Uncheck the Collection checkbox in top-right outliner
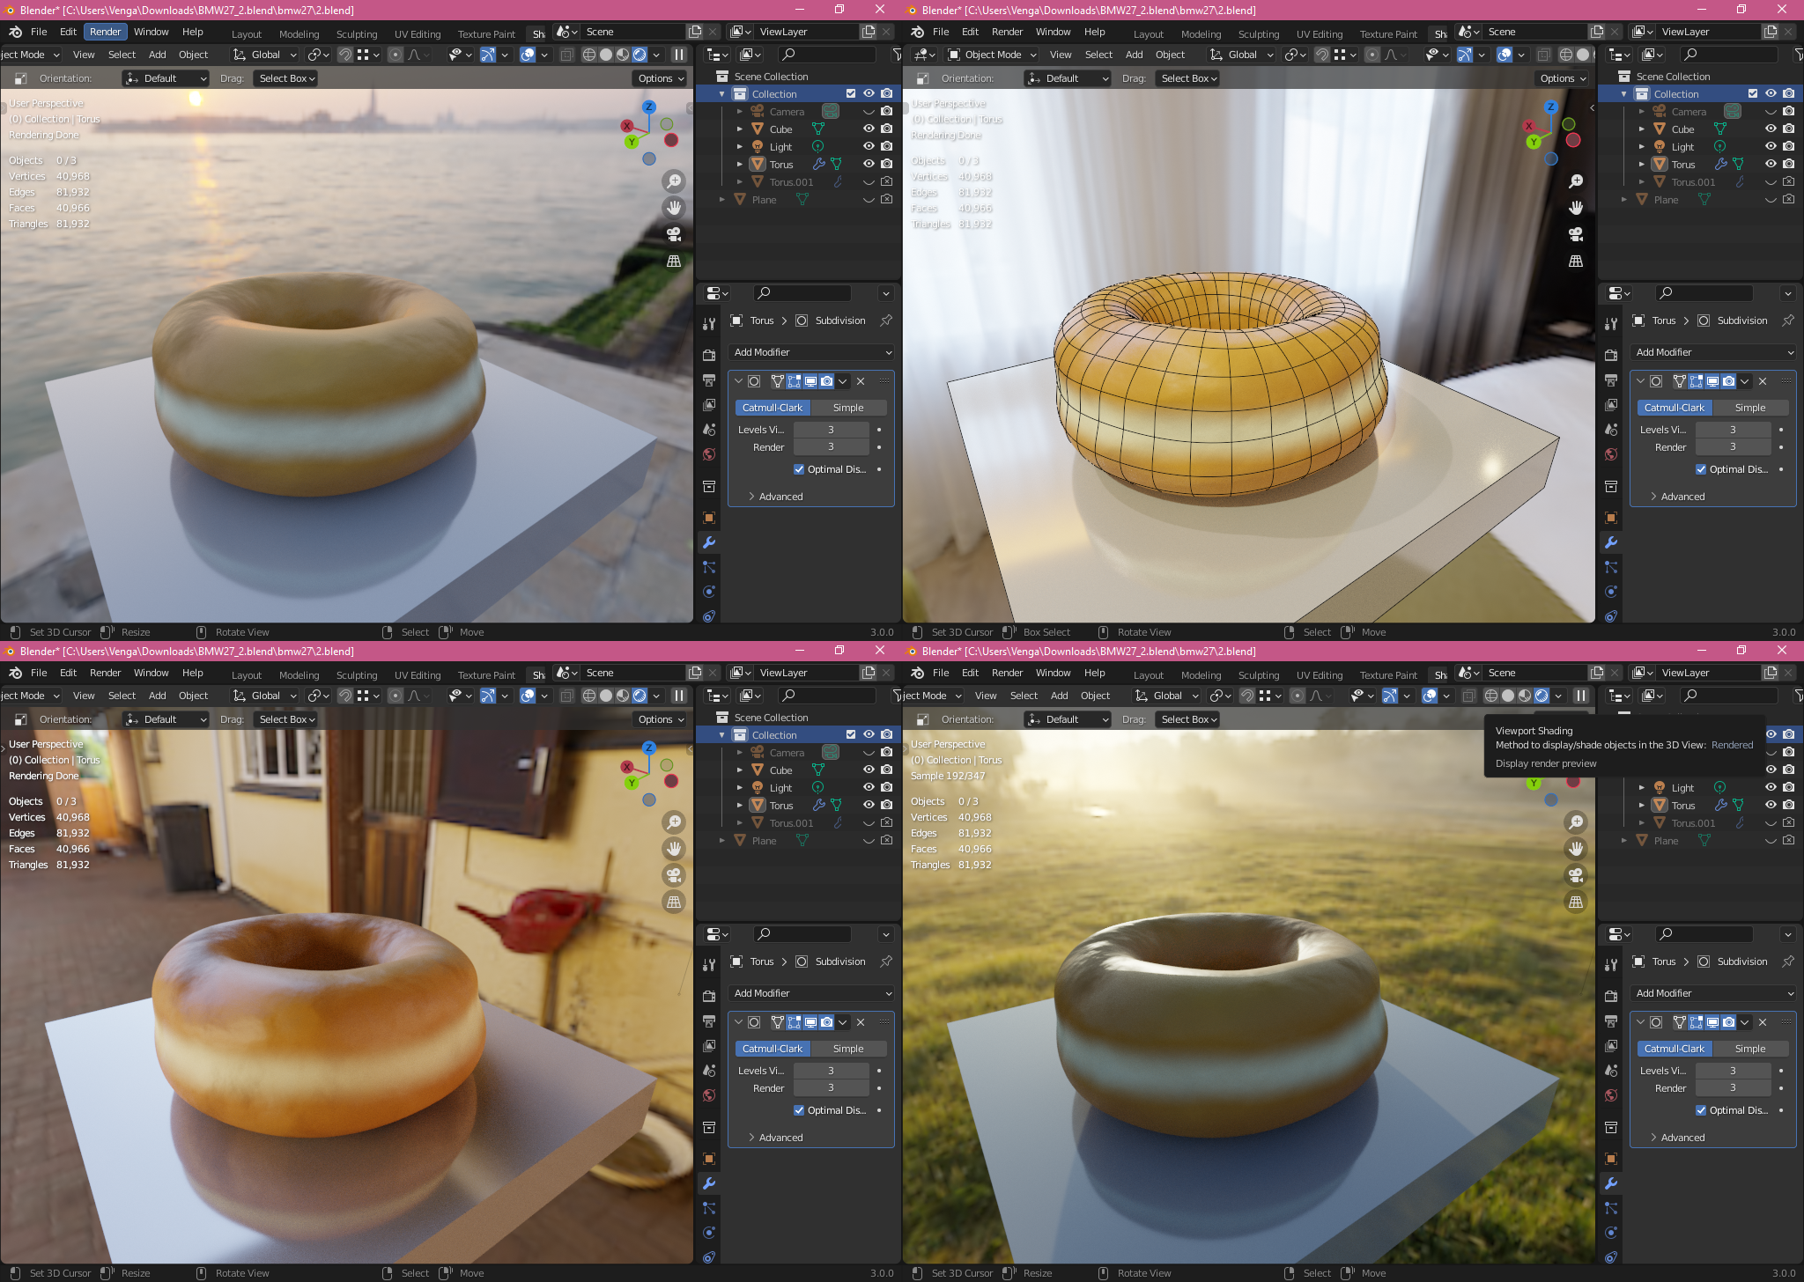Screen dimensions: 1804x1282 (1753, 93)
